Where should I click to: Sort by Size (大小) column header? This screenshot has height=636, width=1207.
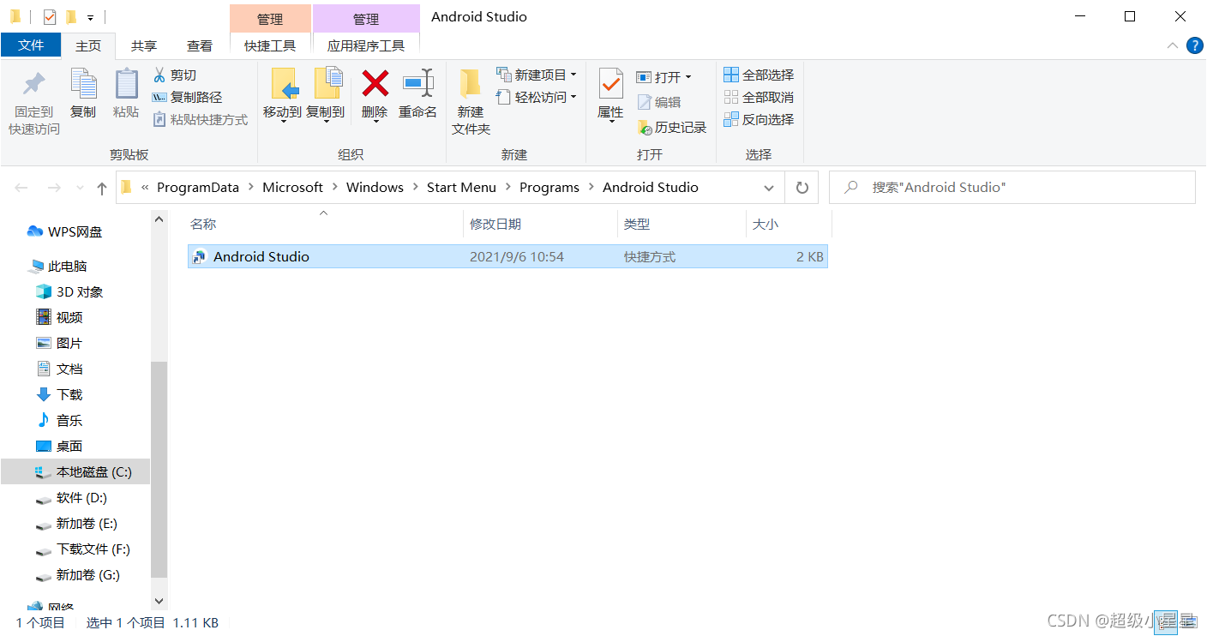pos(789,224)
